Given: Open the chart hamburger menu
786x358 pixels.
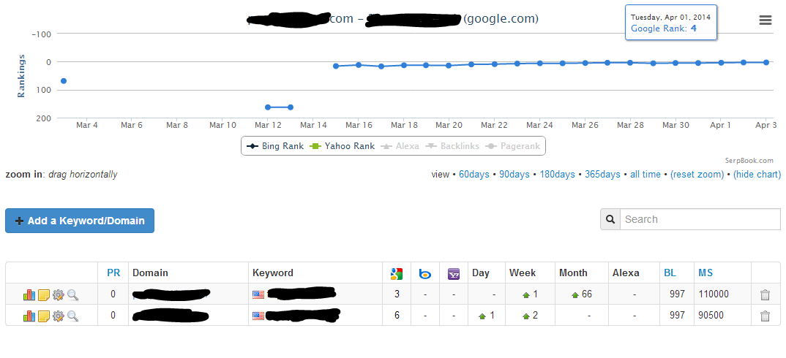Looking at the screenshot, I should pyautogui.click(x=765, y=20).
